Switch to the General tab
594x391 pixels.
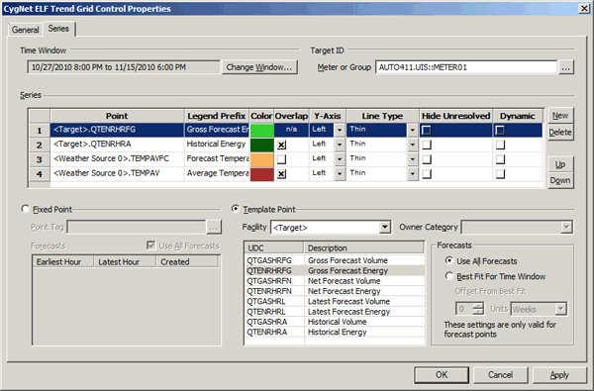[x=25, y=30]
